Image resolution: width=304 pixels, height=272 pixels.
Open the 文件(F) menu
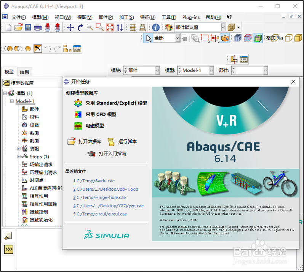click(19, 17)
